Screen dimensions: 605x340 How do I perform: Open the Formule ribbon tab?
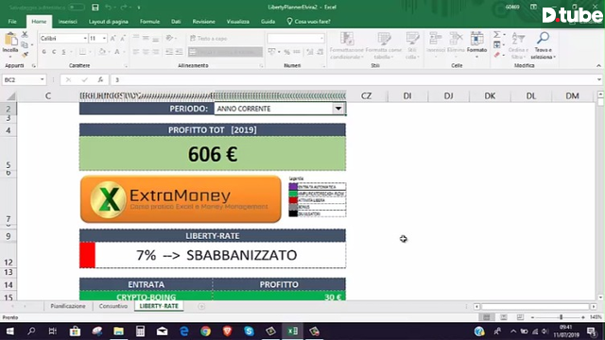[149, 22]
